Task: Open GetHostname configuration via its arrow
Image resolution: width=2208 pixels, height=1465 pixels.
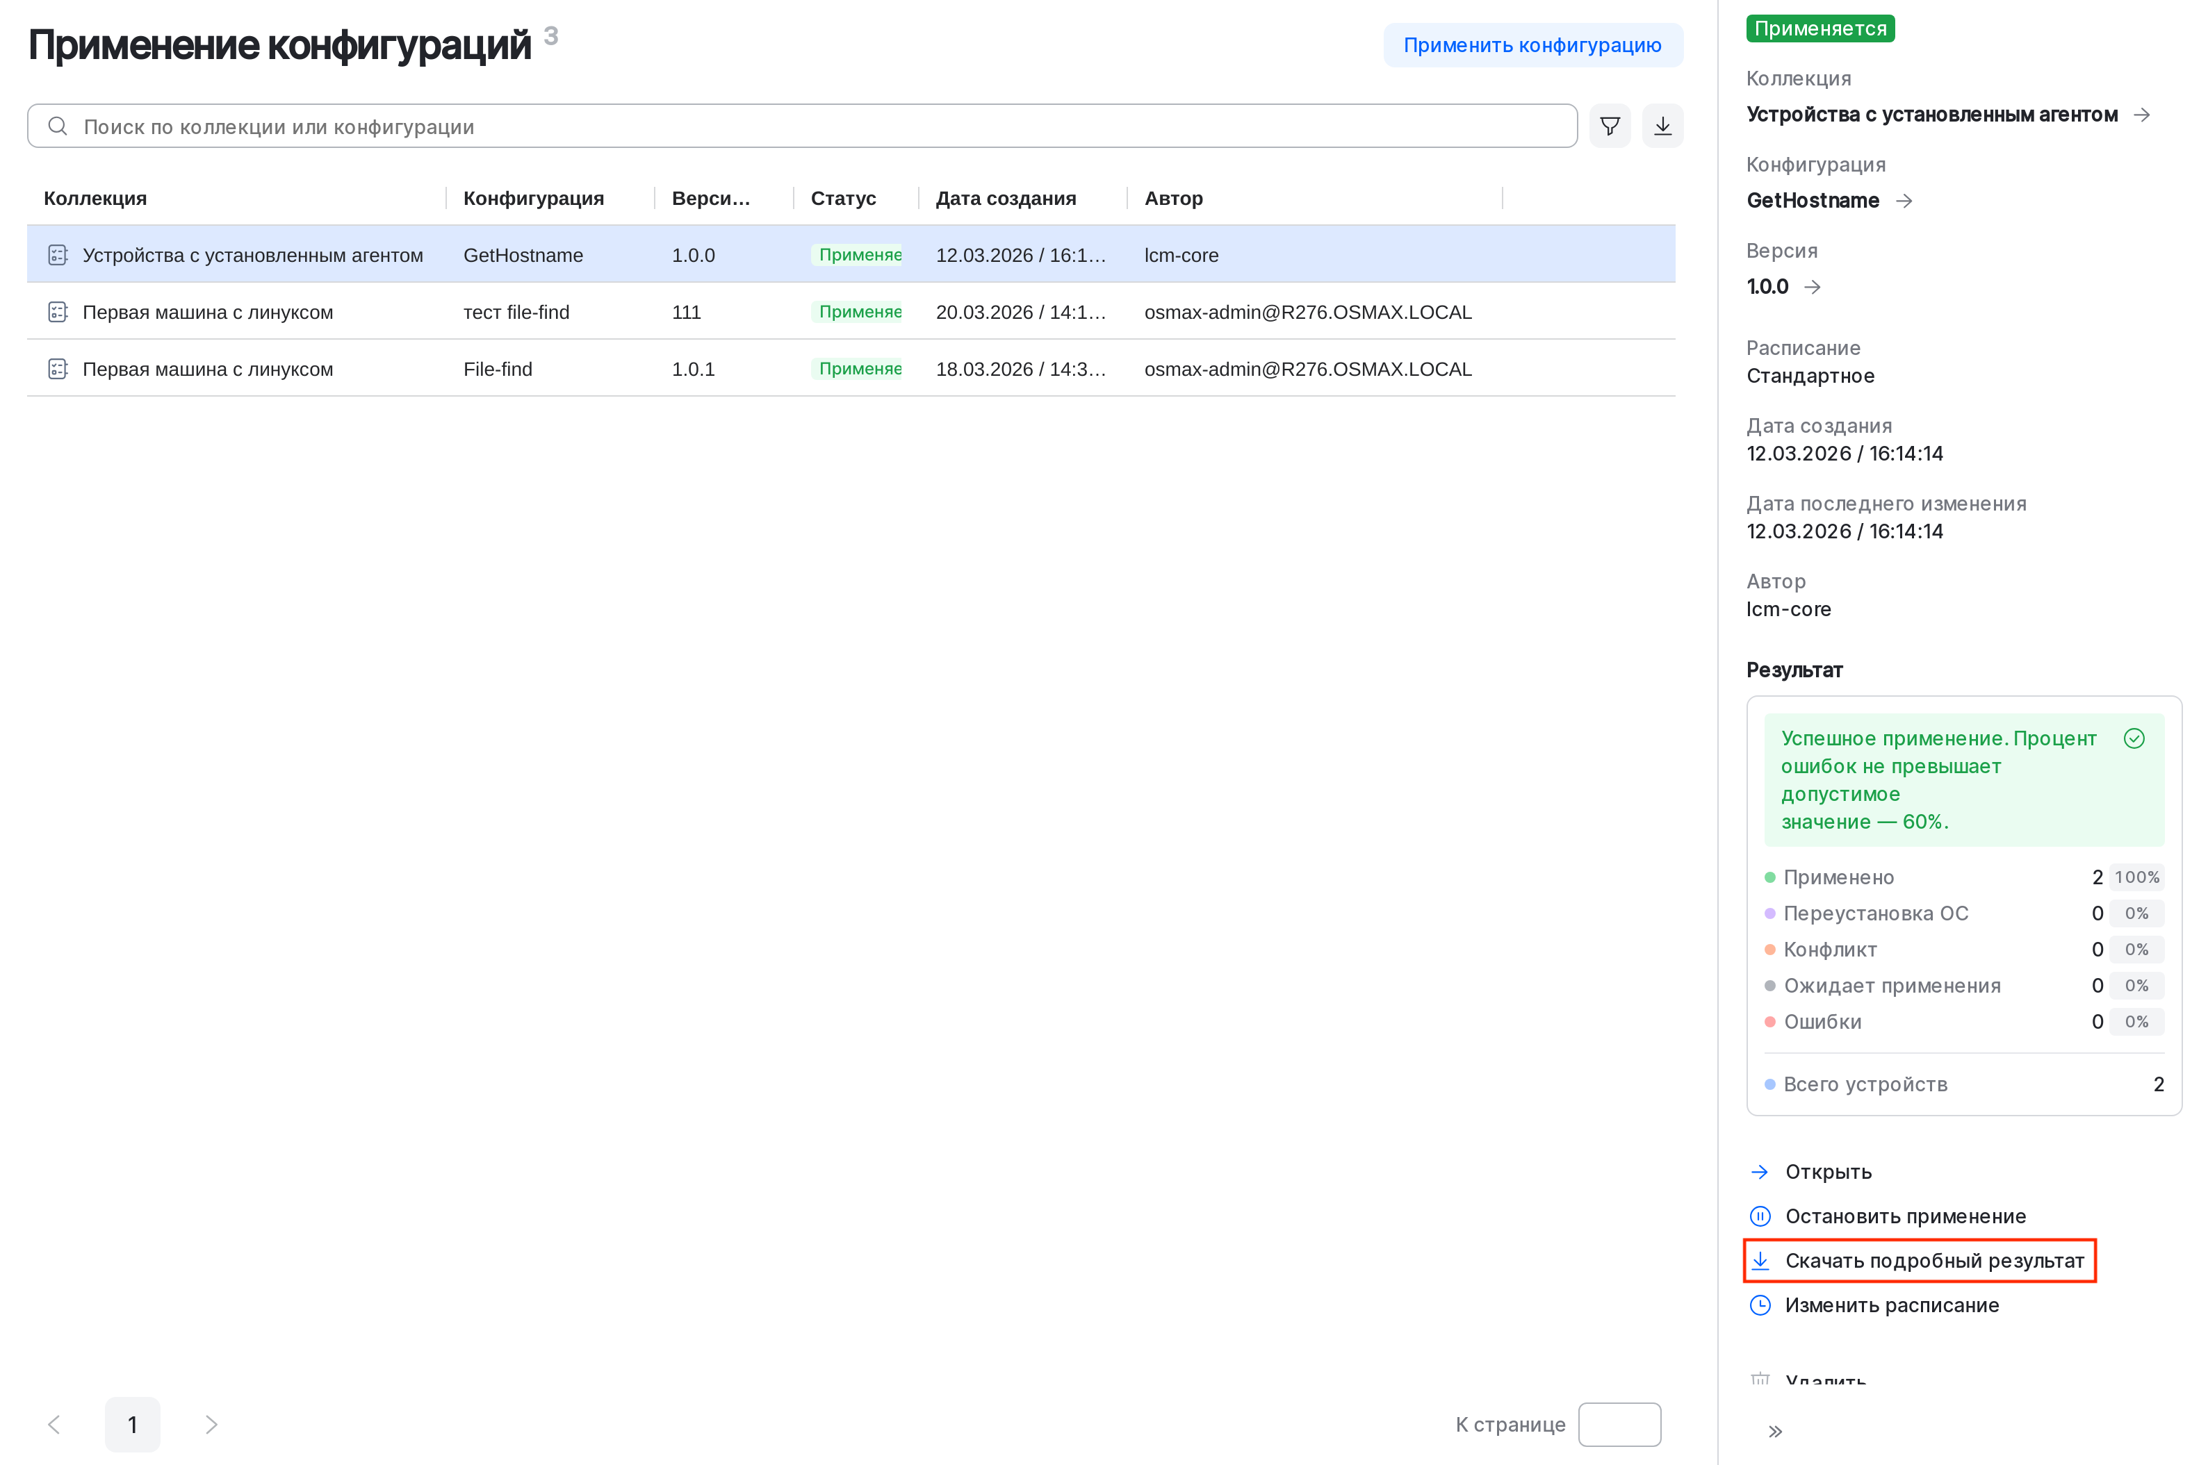Action: pos(1904,200)
